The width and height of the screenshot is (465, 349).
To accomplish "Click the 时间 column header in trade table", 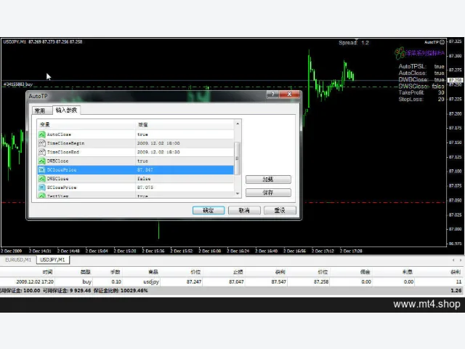I will [x=47, y=272].
